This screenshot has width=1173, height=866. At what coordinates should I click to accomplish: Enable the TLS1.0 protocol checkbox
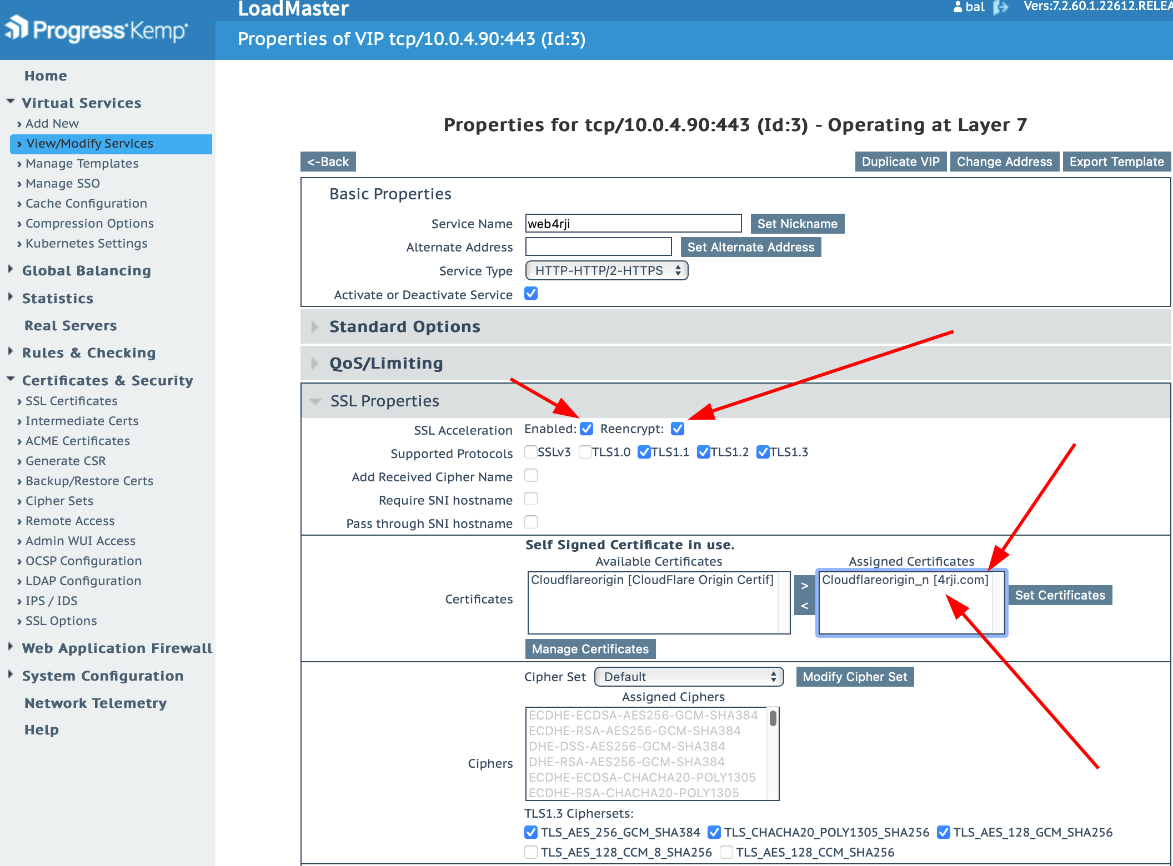tap(585, 452)
